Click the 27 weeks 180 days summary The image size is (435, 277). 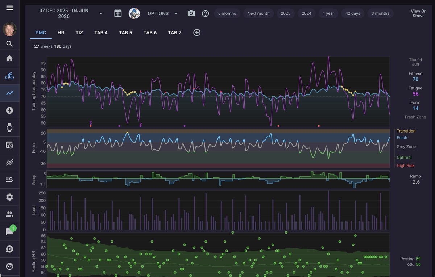point(53,46)
